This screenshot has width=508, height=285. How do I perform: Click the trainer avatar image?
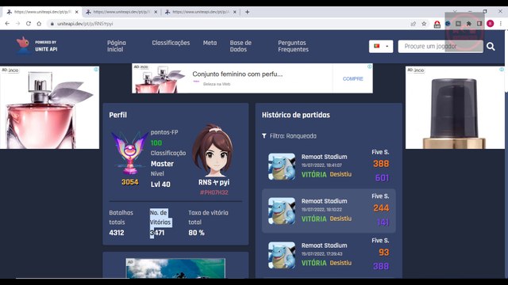click(x=213, y=150)
